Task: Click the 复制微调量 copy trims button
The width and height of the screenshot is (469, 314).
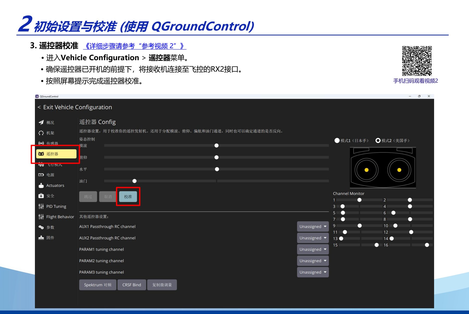Action: tap(162, 285)
